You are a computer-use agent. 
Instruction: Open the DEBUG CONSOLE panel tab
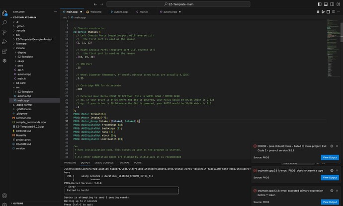click(104, 163)
